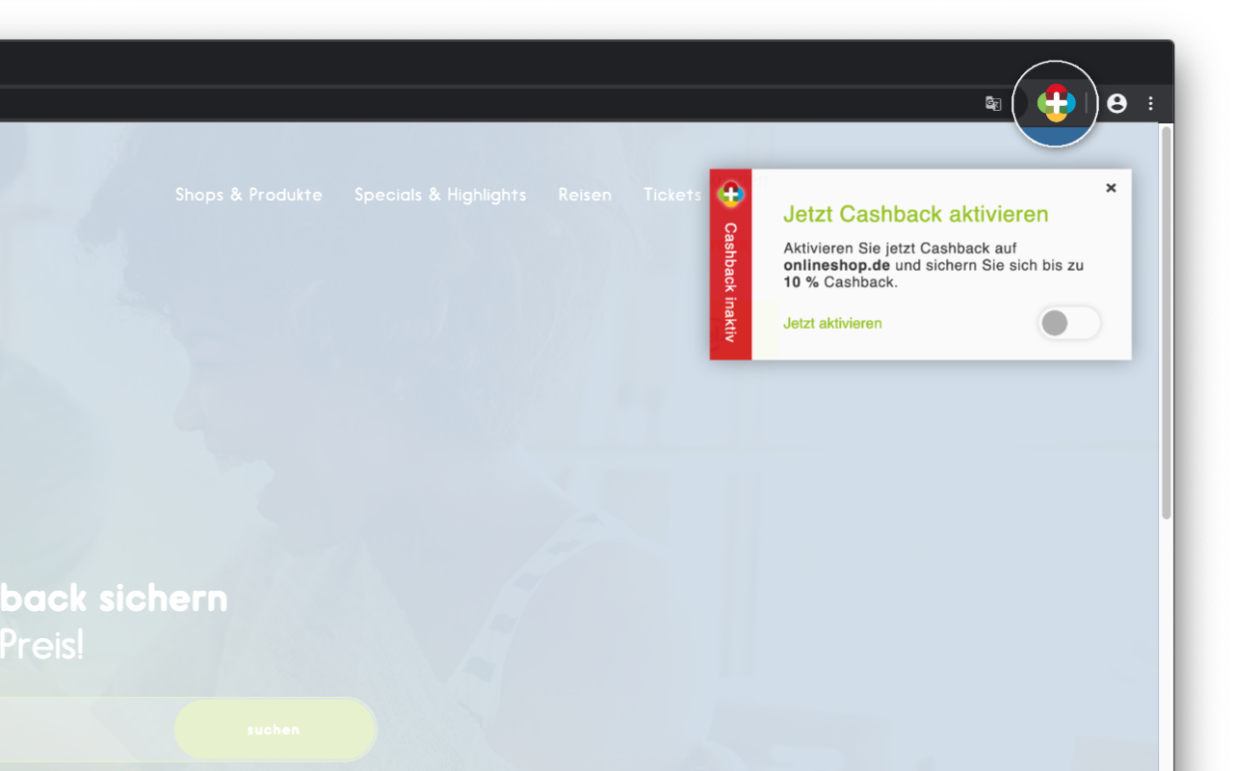Open the browser profile account icon
The image size is (1233, 771).
(x=1116, y=103)
